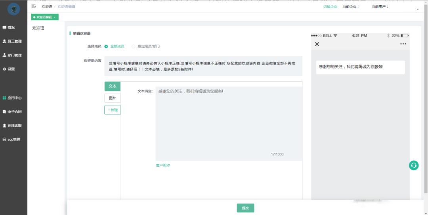Go to 员工管理 in the sidebar
The height and width of the screenshot is (215, 428).
point(14,41)
